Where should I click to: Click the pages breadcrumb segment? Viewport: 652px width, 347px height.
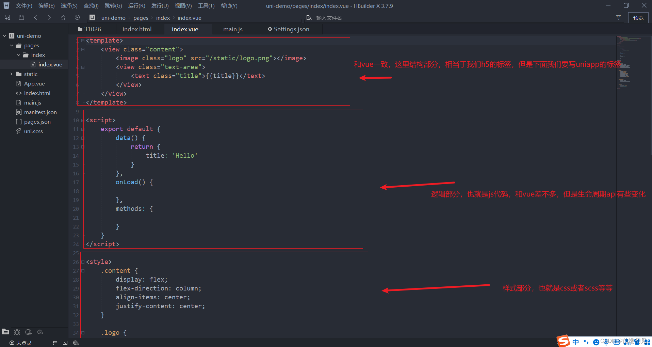[x=141, y=18]
